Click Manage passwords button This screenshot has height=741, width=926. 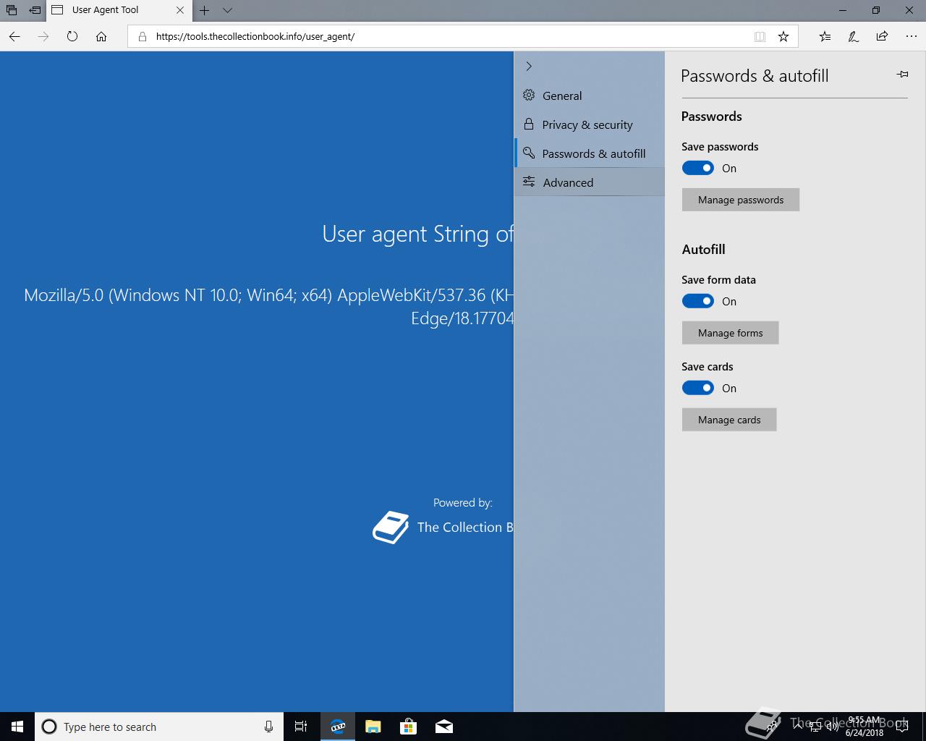741,200
